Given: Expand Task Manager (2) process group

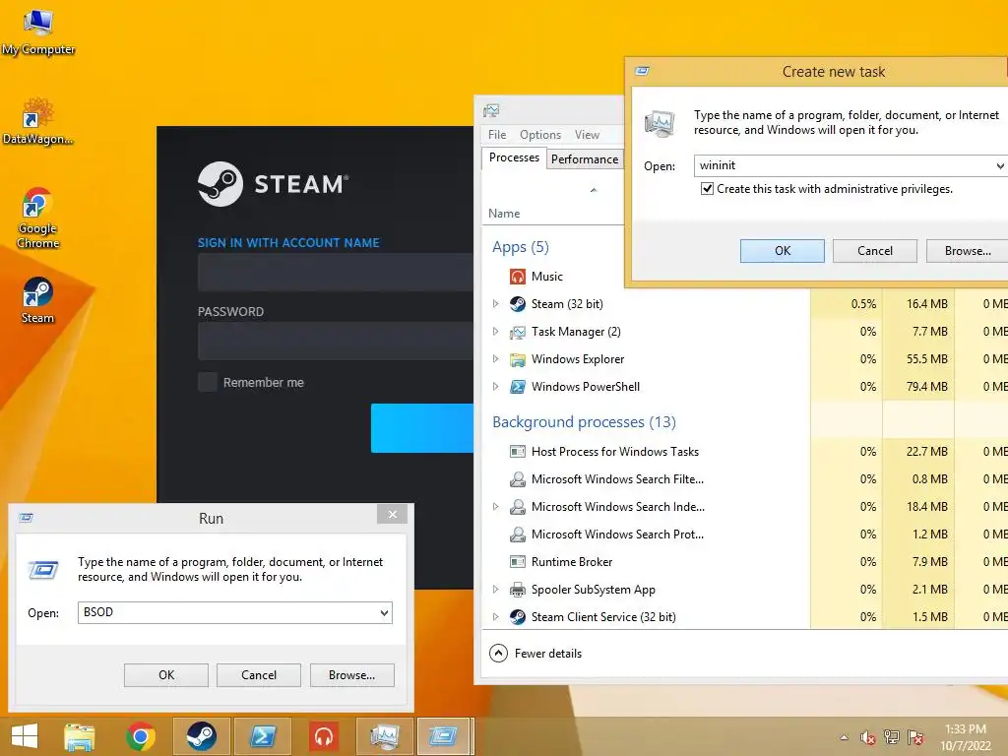Looking at the screenshot, I should point(495,331).
